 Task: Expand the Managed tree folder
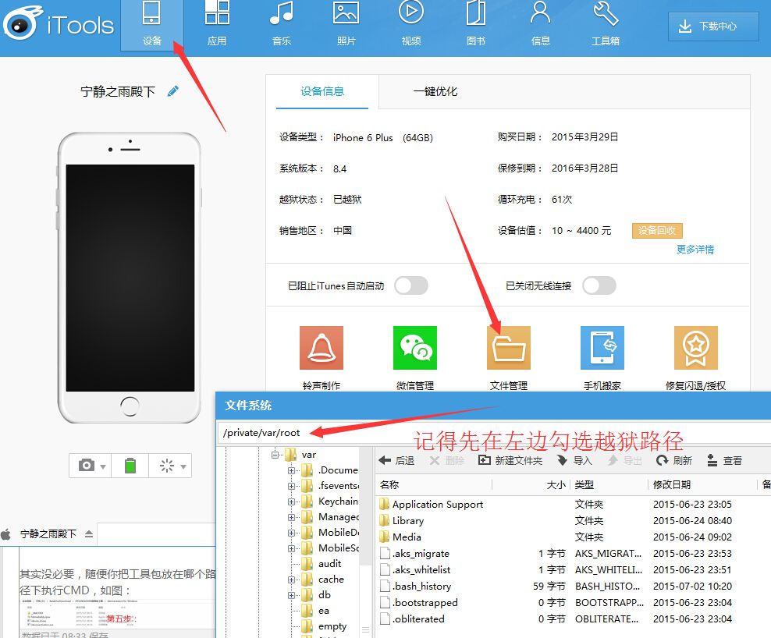pos(292,517)
